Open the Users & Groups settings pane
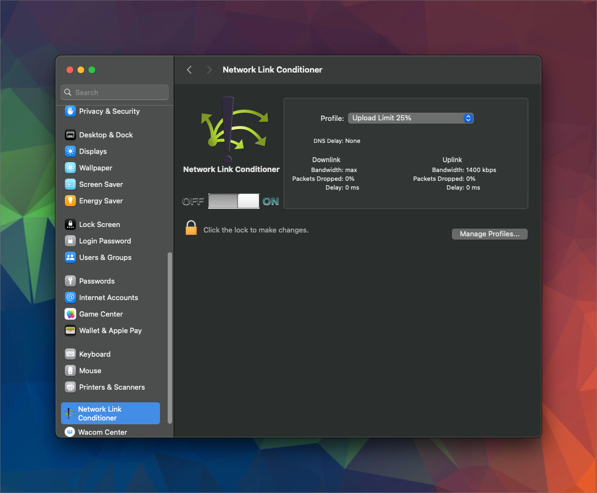 point(105,257)
